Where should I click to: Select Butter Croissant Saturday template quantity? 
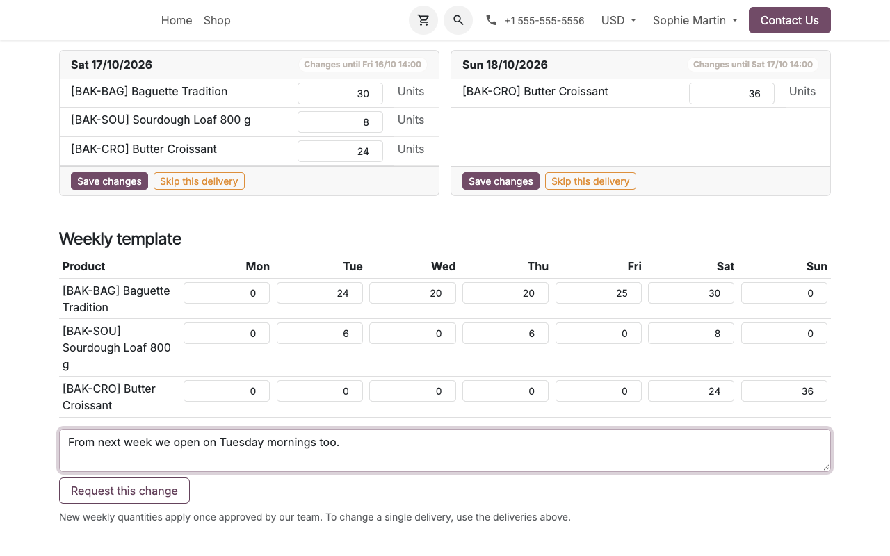[x=691, y=391]
